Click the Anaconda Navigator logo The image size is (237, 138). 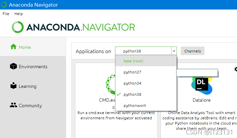pos(73,27)
